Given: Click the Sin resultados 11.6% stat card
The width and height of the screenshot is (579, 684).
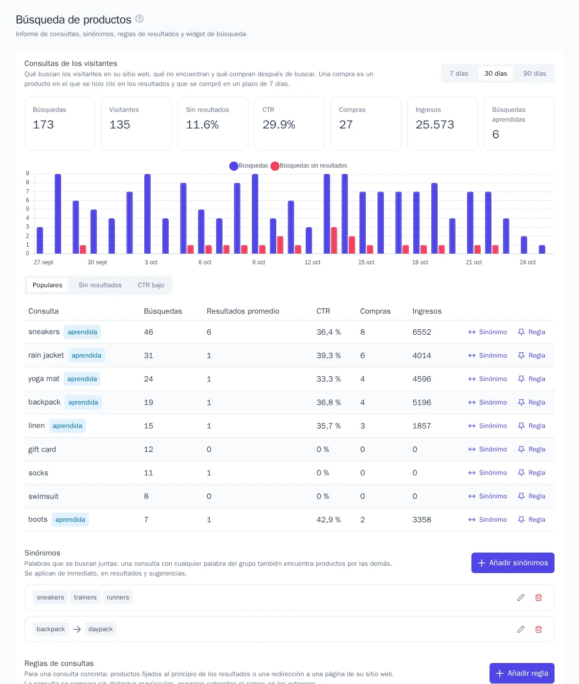Looking at the screenshot, I should (x=213, y=124).
